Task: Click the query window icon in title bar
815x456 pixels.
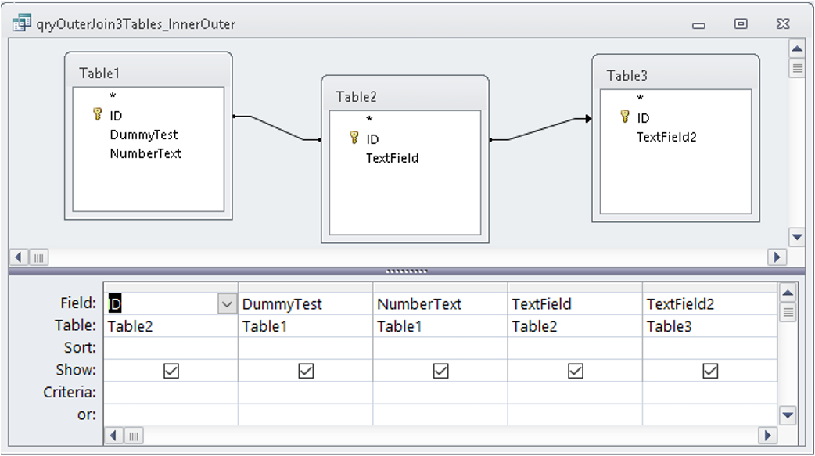Action: [22, 23]
